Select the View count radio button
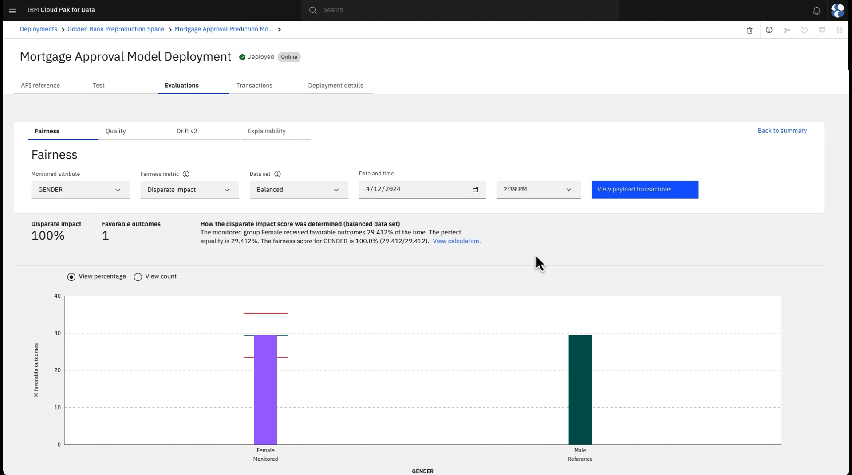 pos(138,277)
